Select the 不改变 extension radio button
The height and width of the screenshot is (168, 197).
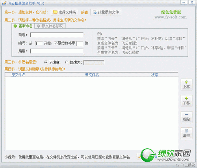click(x=46, y=62)
